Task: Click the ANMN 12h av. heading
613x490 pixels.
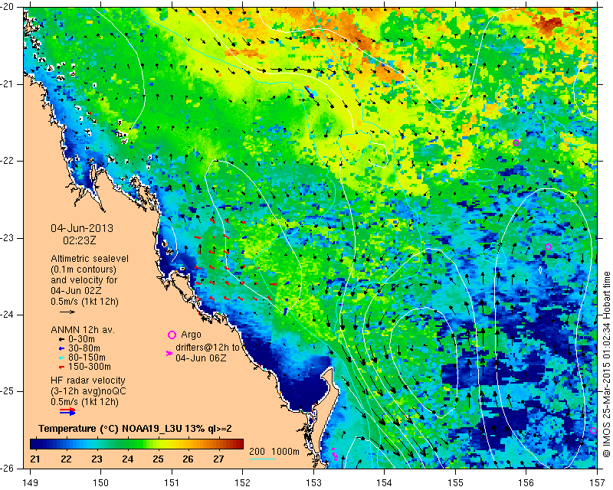Action: (83, 330)
